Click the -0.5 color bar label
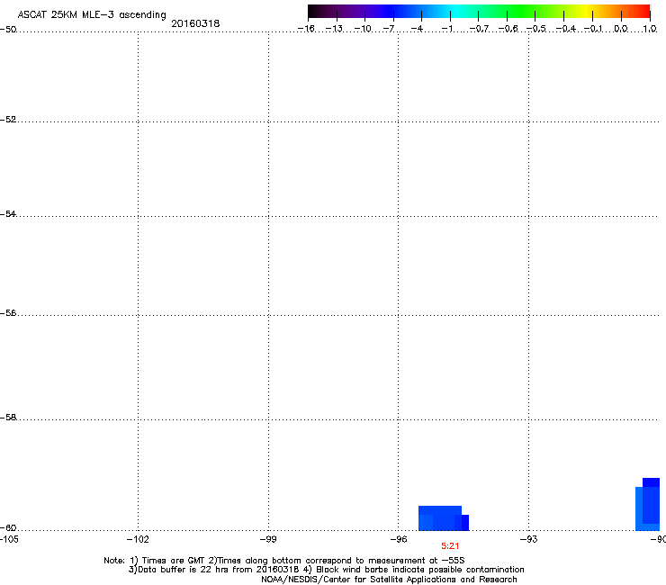The height and width of the screenshot is (585, 666). click(536, 29)
